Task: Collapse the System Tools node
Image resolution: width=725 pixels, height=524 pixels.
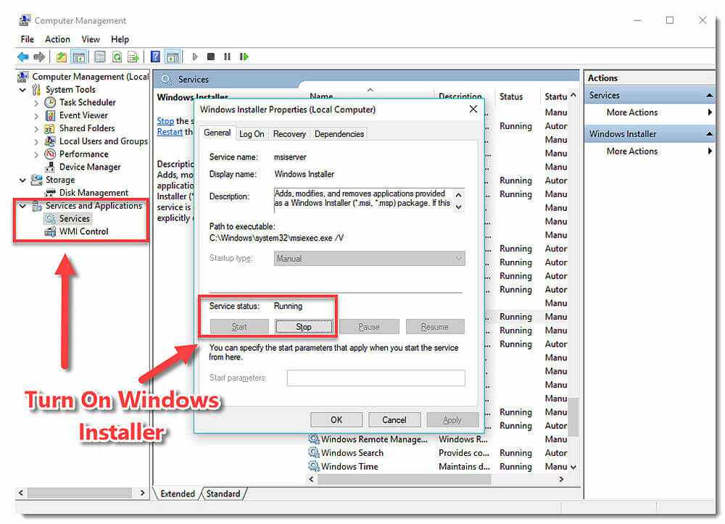Action: (x=23, y=90)
